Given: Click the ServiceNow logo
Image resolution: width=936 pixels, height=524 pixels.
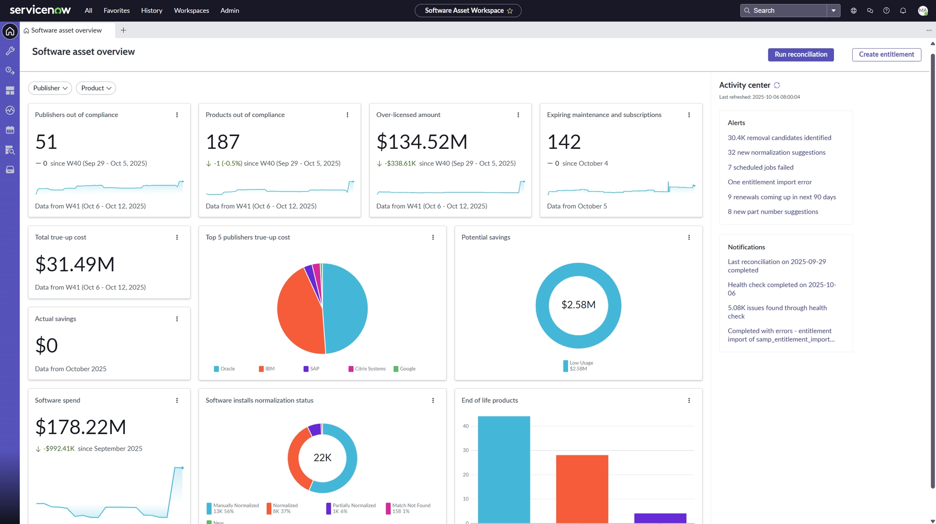Looking at the screenshot, I should coord(40,10).
